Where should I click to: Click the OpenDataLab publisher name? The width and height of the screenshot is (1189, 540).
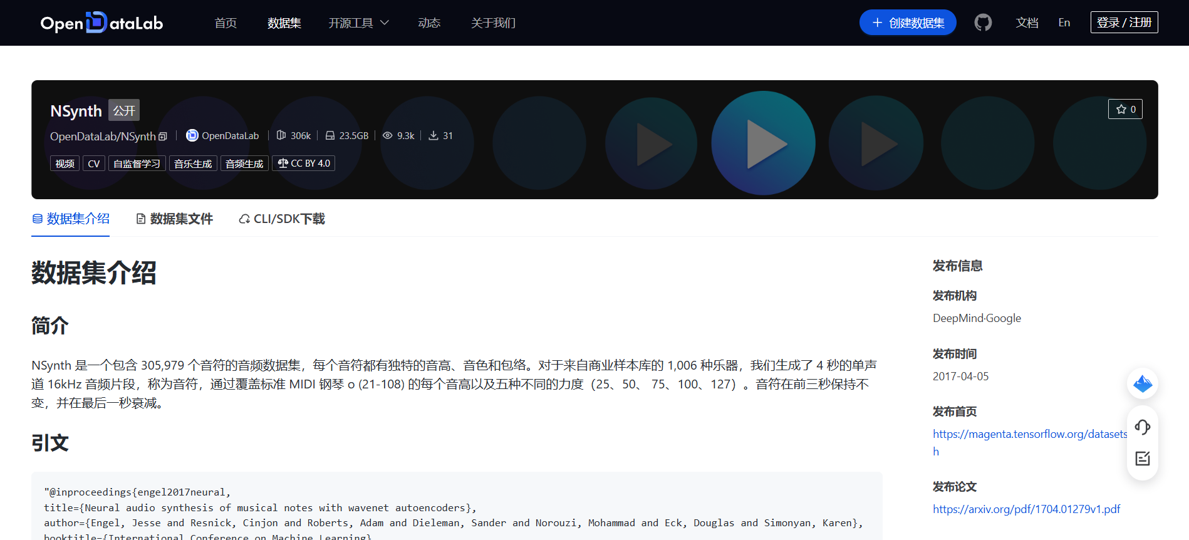[x=230, y=136]
